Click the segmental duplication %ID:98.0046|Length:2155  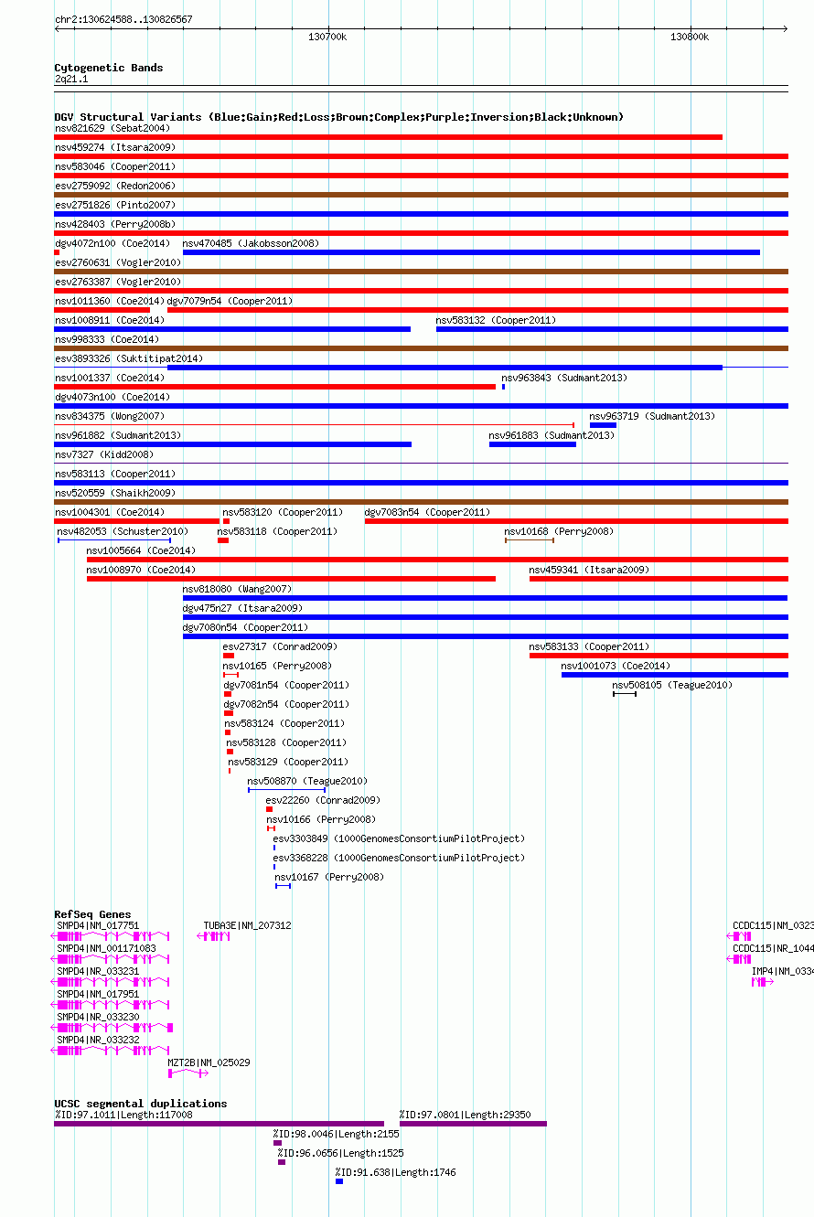pos(336,1134)
